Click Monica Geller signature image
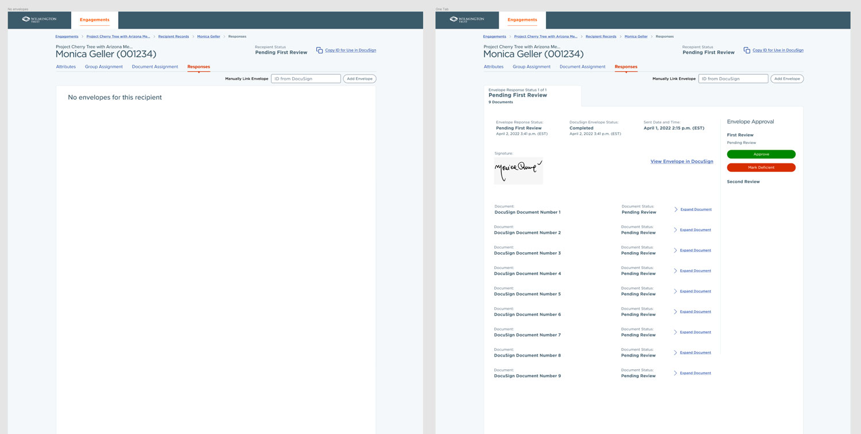The image size is (861, 434). click(518, 171)
